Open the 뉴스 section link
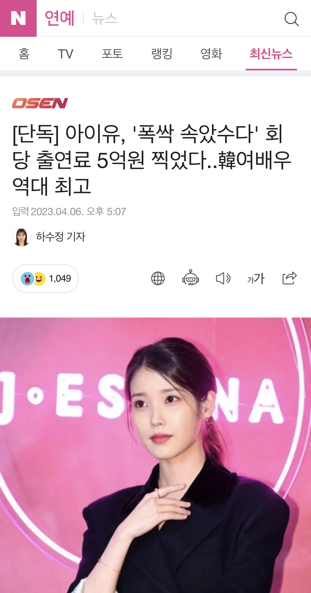The image size is (311, 593). click(105, 18)
